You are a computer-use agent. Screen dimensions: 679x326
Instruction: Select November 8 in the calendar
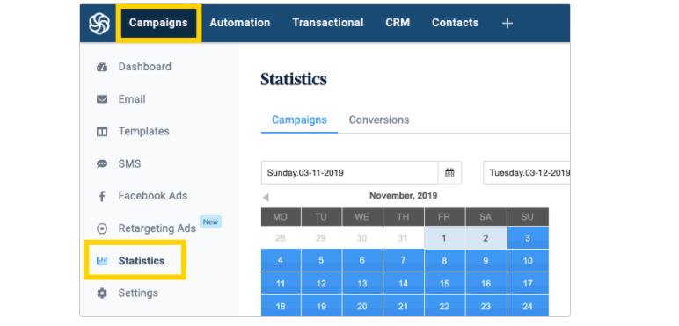(x=444, y=261)
